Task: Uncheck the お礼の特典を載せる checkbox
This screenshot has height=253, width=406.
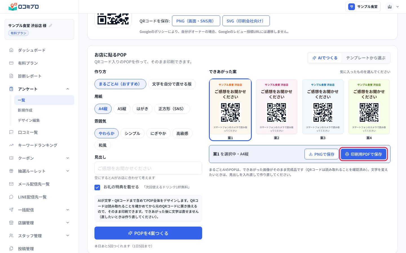Action: (x=97, y=187)
